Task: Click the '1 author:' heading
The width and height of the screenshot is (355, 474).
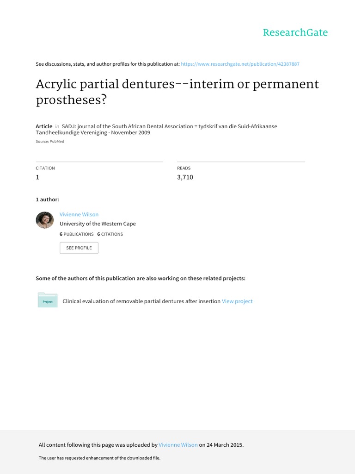Action: tap(47, 199)
